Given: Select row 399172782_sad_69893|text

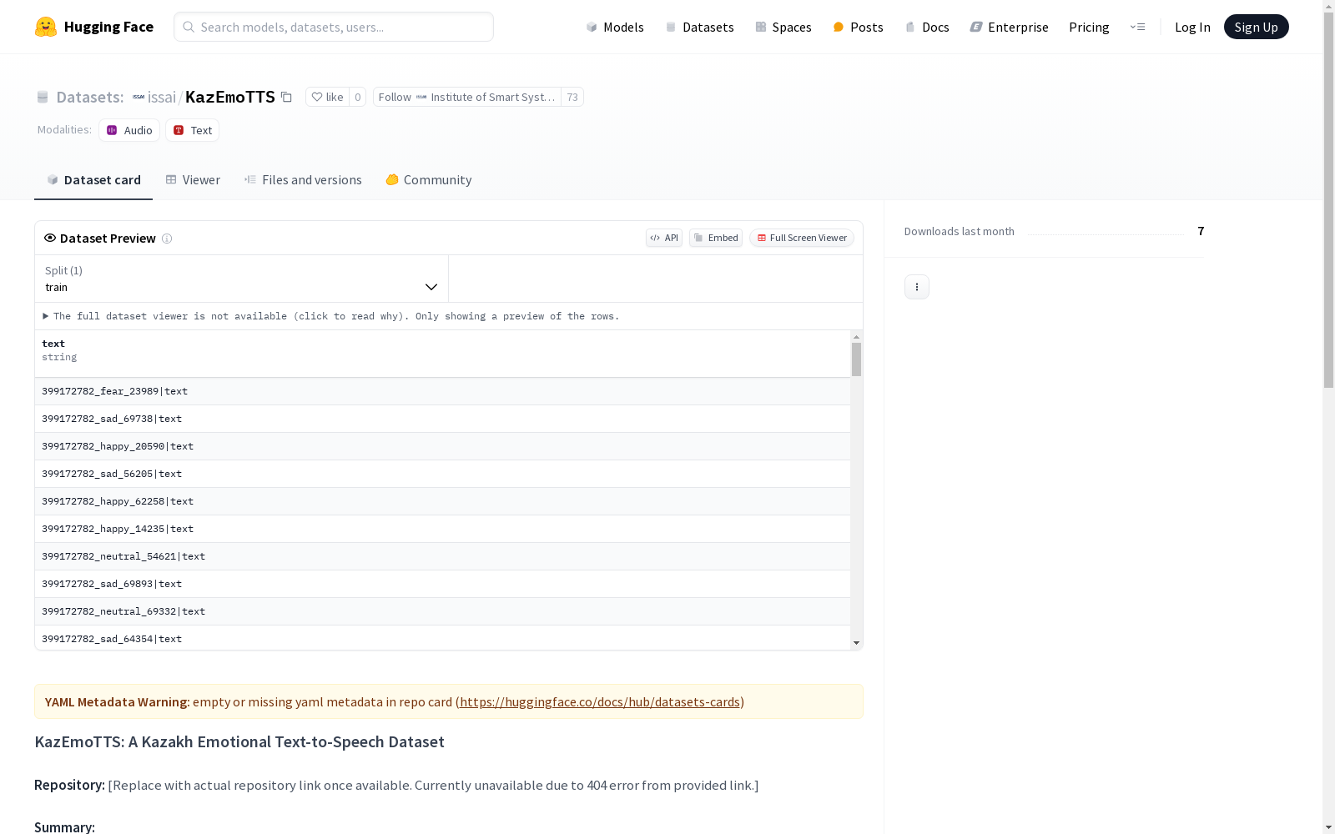Looking at the screenshot, I should [442, 584].
